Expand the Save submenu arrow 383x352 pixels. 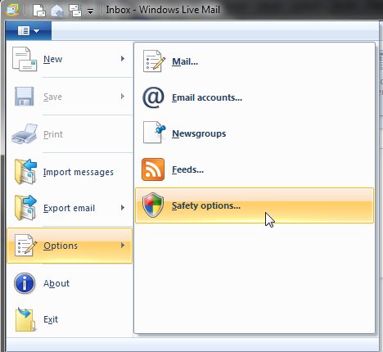pyautogui.click(x=123, y=97)
